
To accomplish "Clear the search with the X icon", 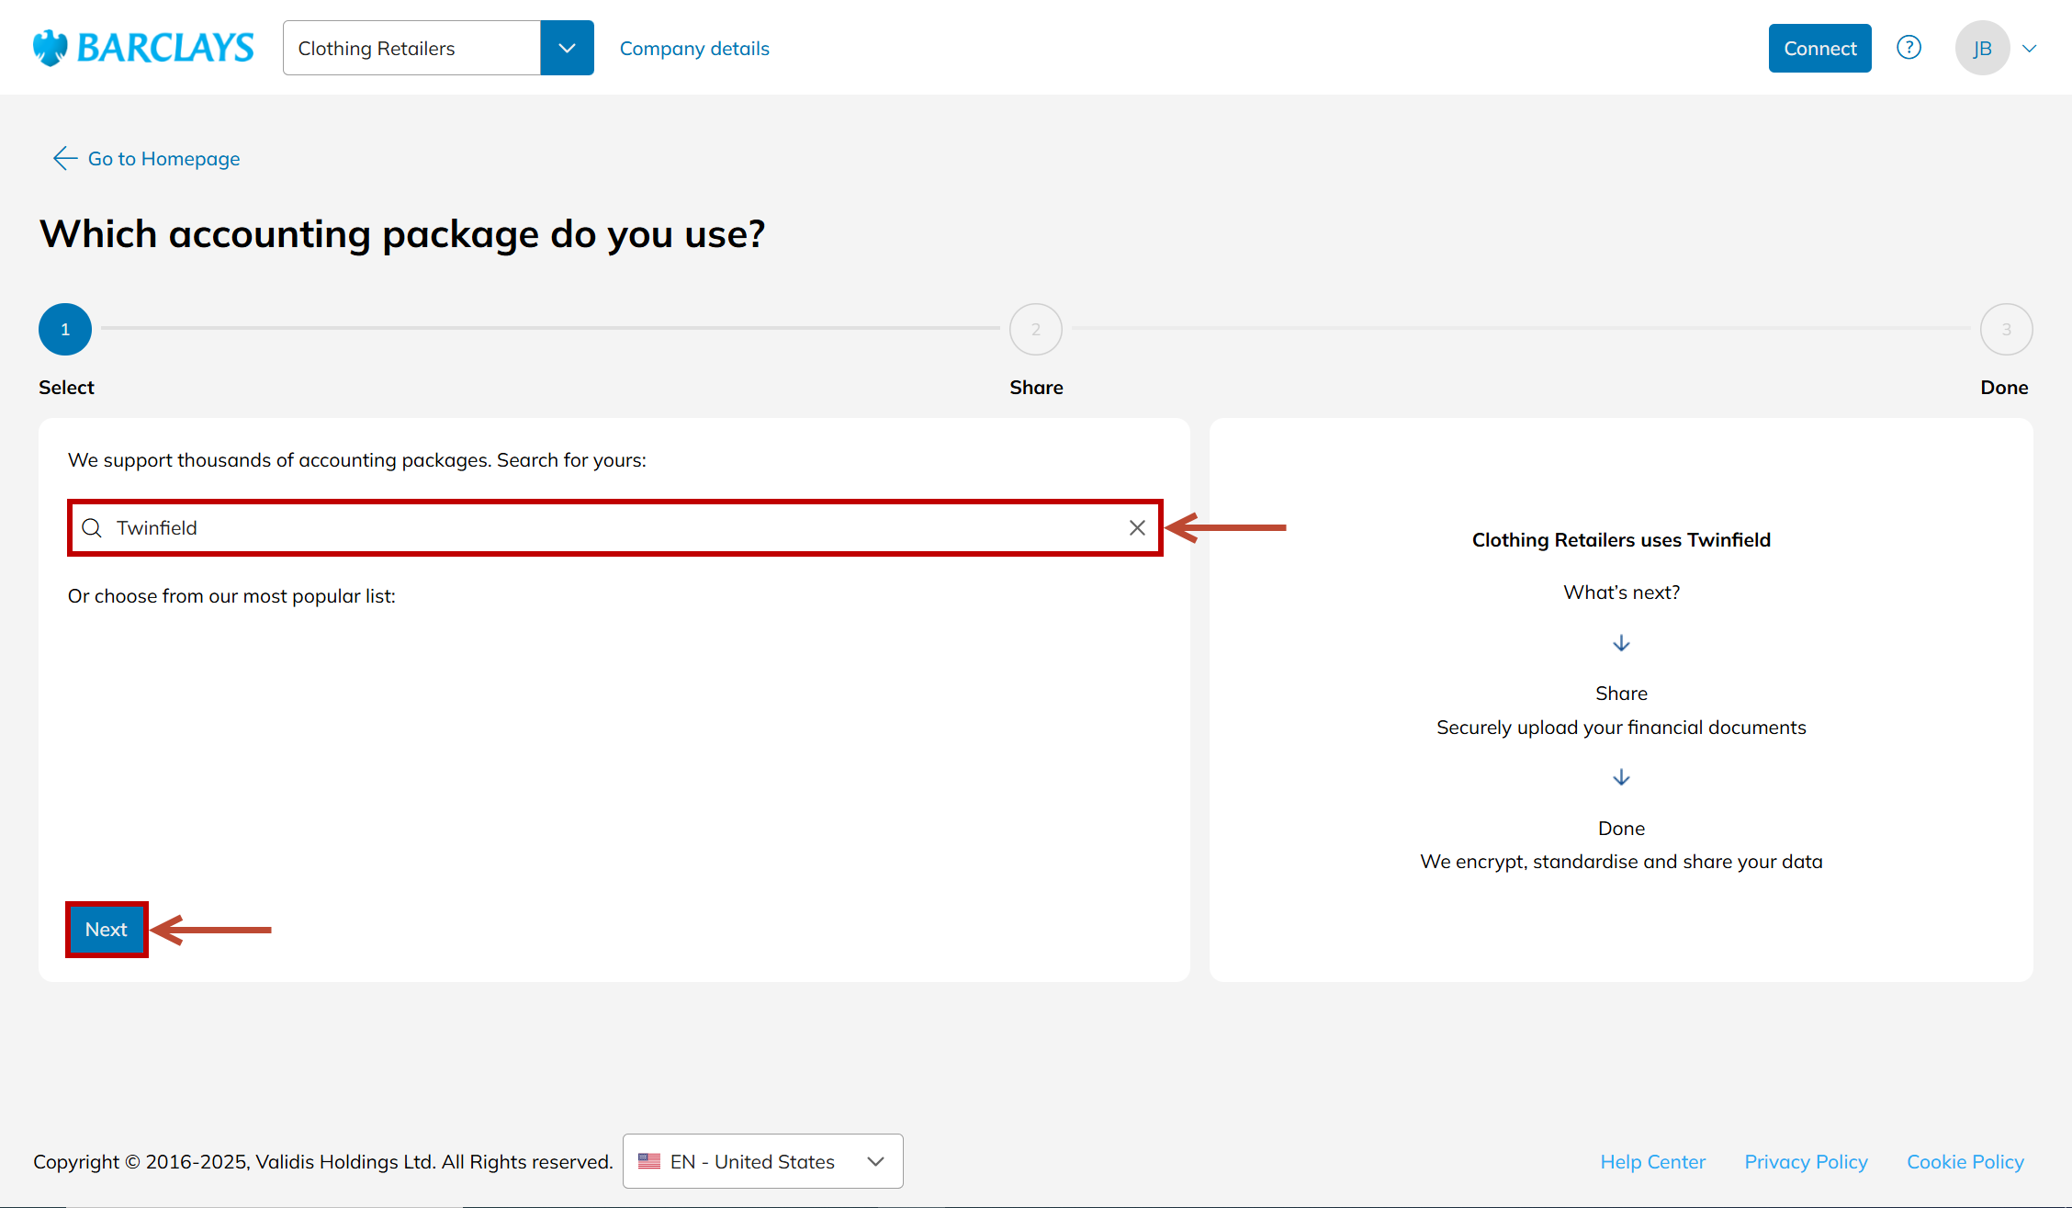I will pos(1137,527).
